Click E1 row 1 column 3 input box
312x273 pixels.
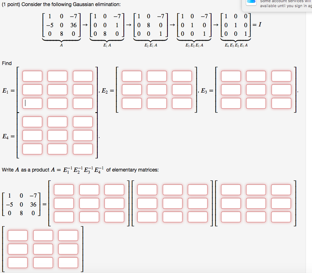[83, 76]
